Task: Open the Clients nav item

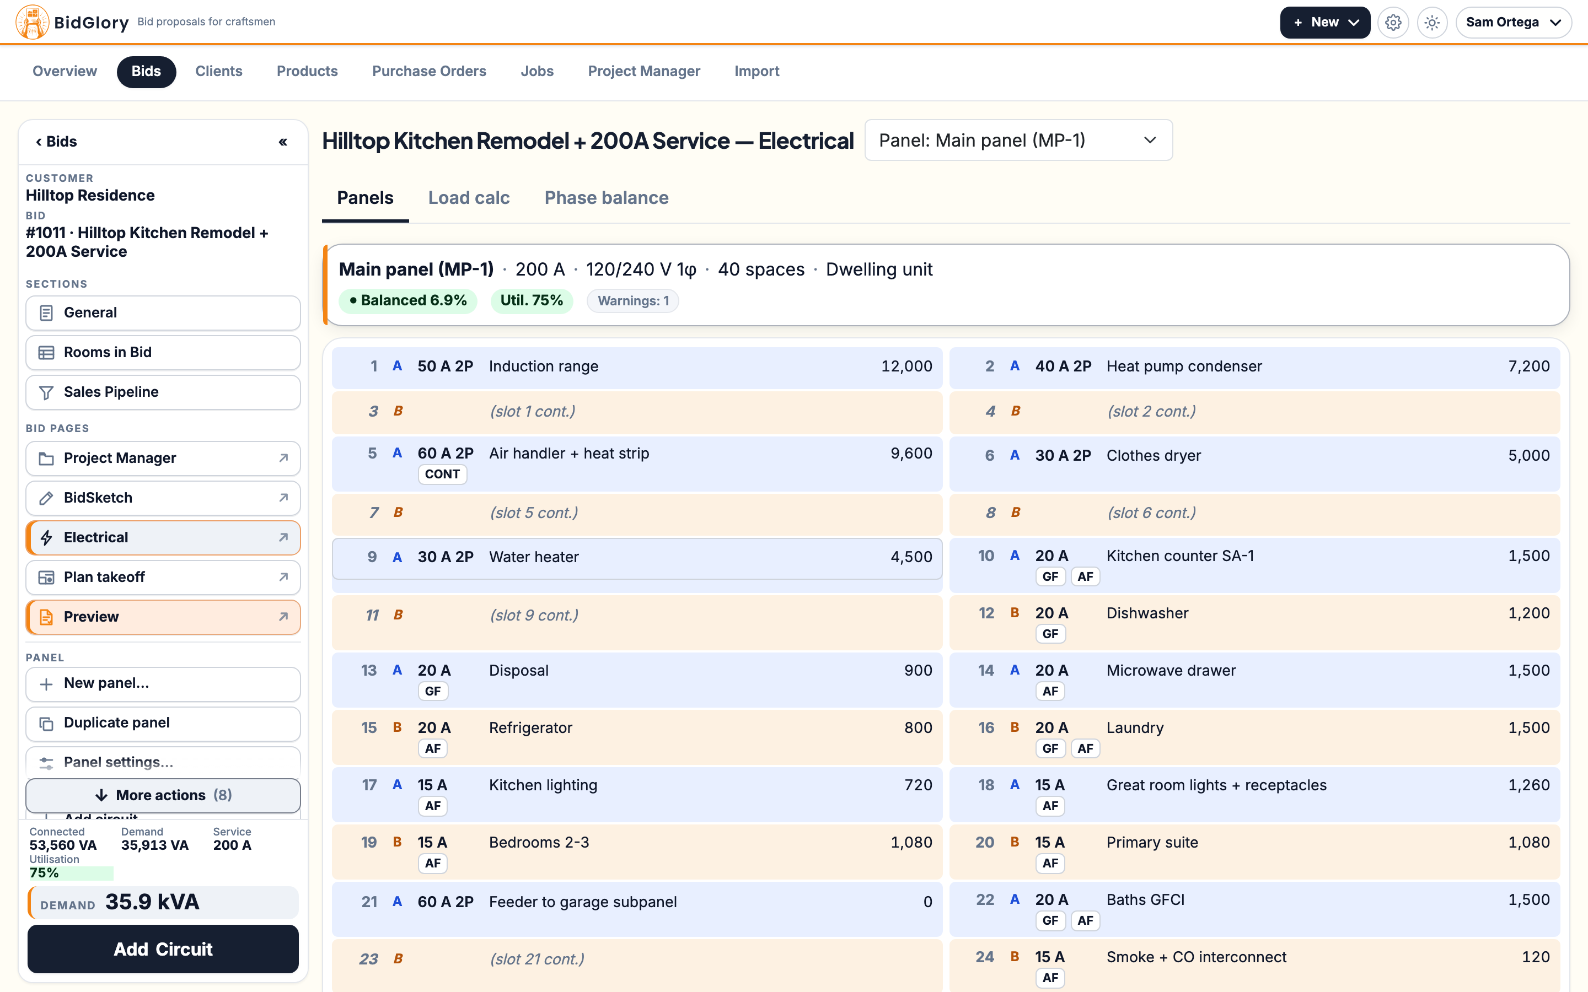Action: [218, 72]
